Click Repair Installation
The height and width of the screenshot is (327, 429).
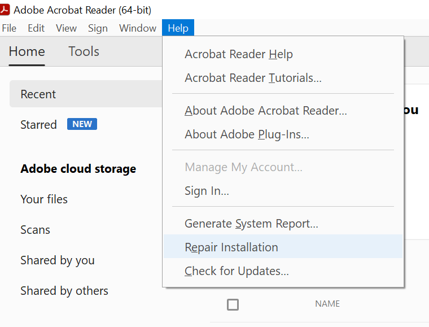(231, 247)
